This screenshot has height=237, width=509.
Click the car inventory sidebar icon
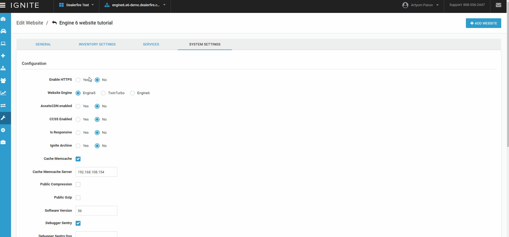3,31
